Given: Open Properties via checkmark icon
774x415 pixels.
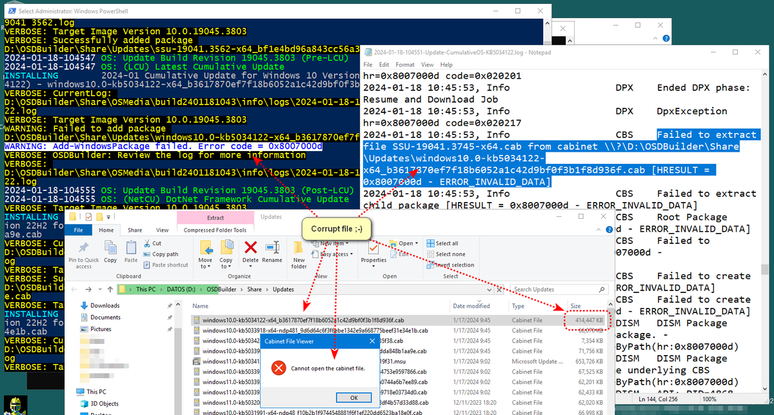Looking at the screenshot, I should (373, 248).
